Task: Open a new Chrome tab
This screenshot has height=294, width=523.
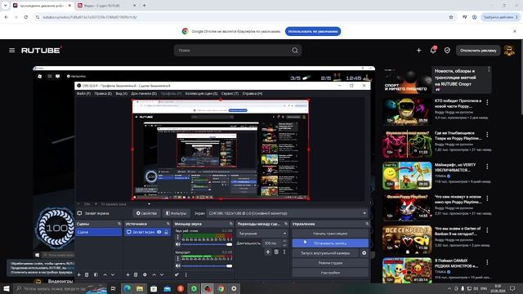Action: [144, 6]
